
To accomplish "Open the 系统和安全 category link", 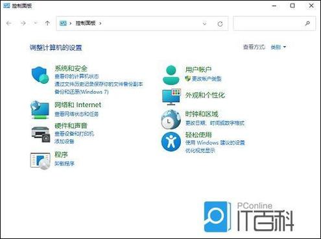I will coord(71,68).
